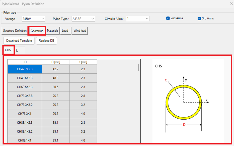The height and width of the screenshot is (146, 234).
Task: Close the PylonWizard dialog window
Action: tap(231, 4)
